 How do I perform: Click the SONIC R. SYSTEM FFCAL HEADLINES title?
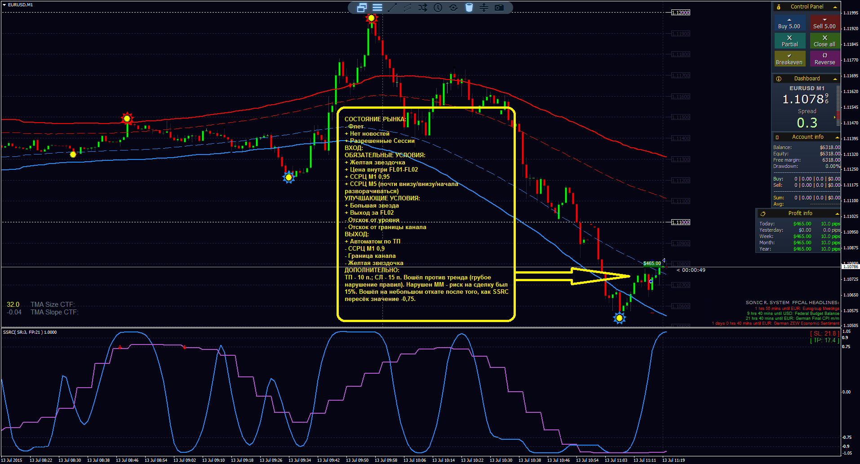pyautogui.click(x=792, y=302)
